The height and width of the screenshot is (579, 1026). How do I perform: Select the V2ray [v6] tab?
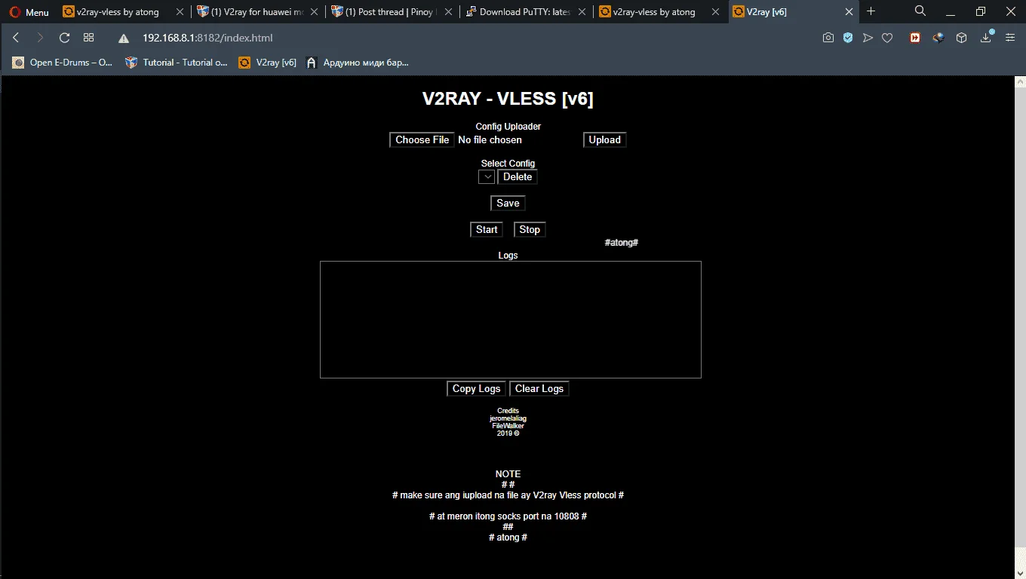pyautogui.click(x=794, y=12)
